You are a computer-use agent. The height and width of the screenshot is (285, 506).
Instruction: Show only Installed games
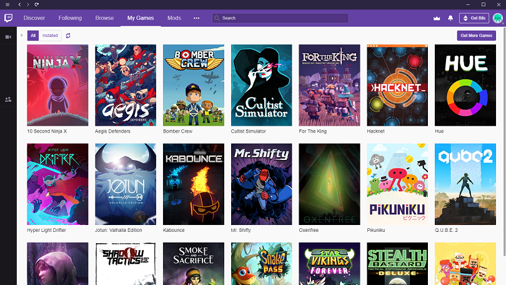50,36
